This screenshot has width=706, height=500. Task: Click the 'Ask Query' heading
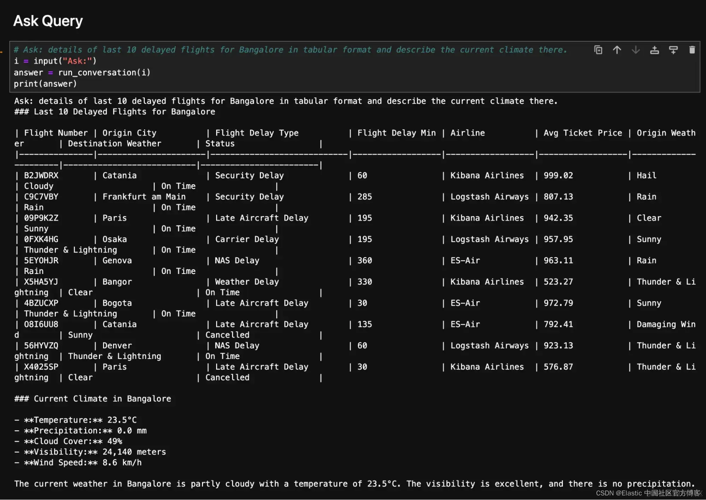(48, 21)
